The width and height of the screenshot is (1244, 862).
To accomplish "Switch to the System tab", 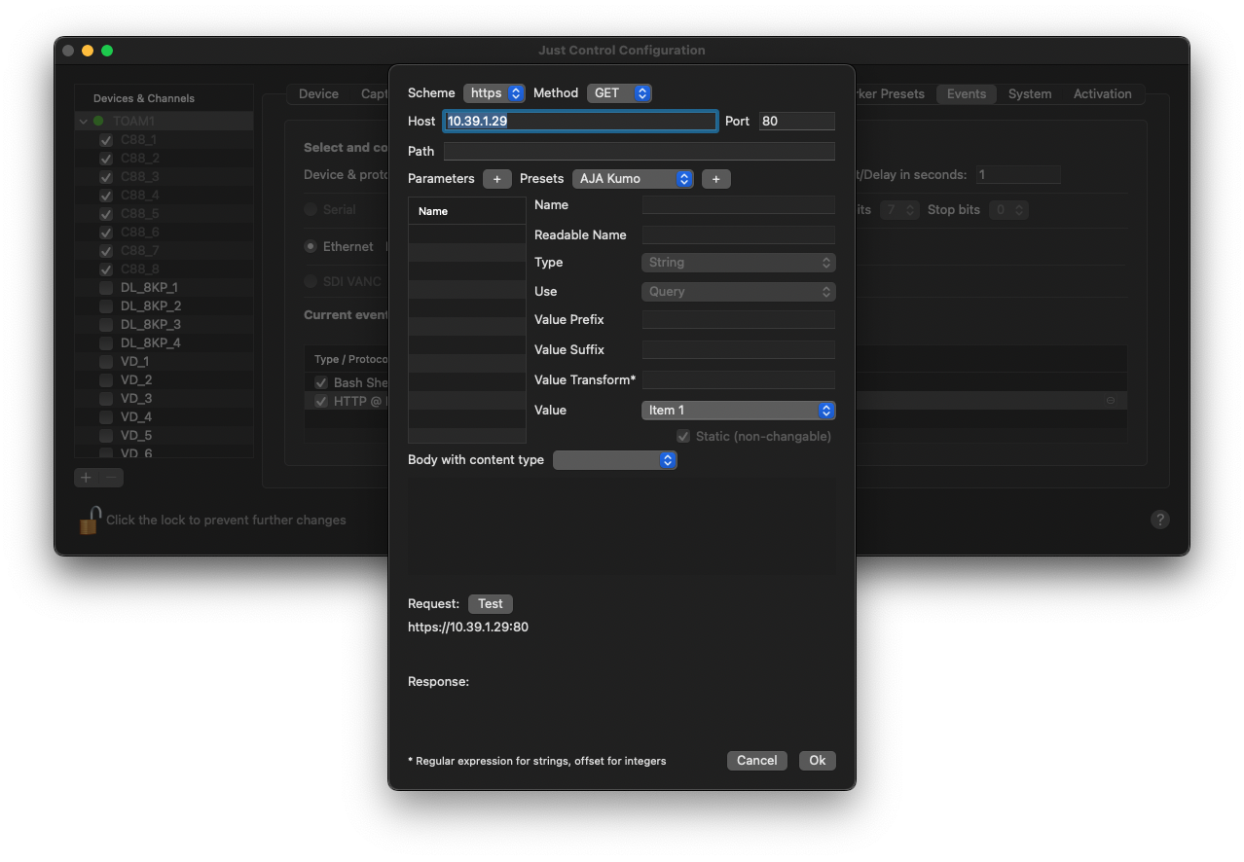I will point(1030,94).
